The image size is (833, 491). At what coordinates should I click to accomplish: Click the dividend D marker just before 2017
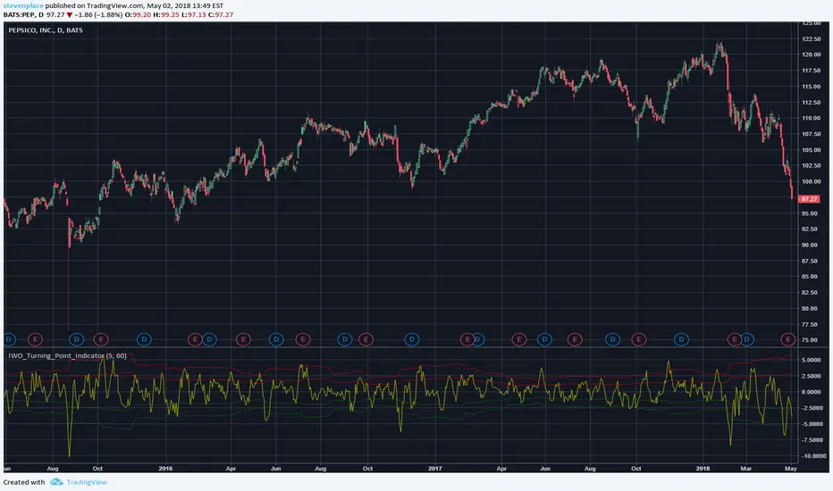pyautogui.click(x=412, y=339)
